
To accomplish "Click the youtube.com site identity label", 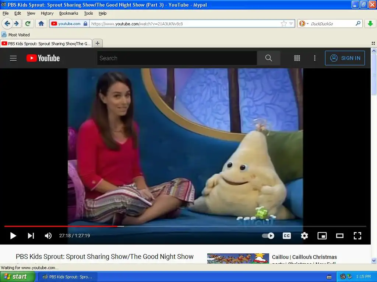I will (69, 23).
